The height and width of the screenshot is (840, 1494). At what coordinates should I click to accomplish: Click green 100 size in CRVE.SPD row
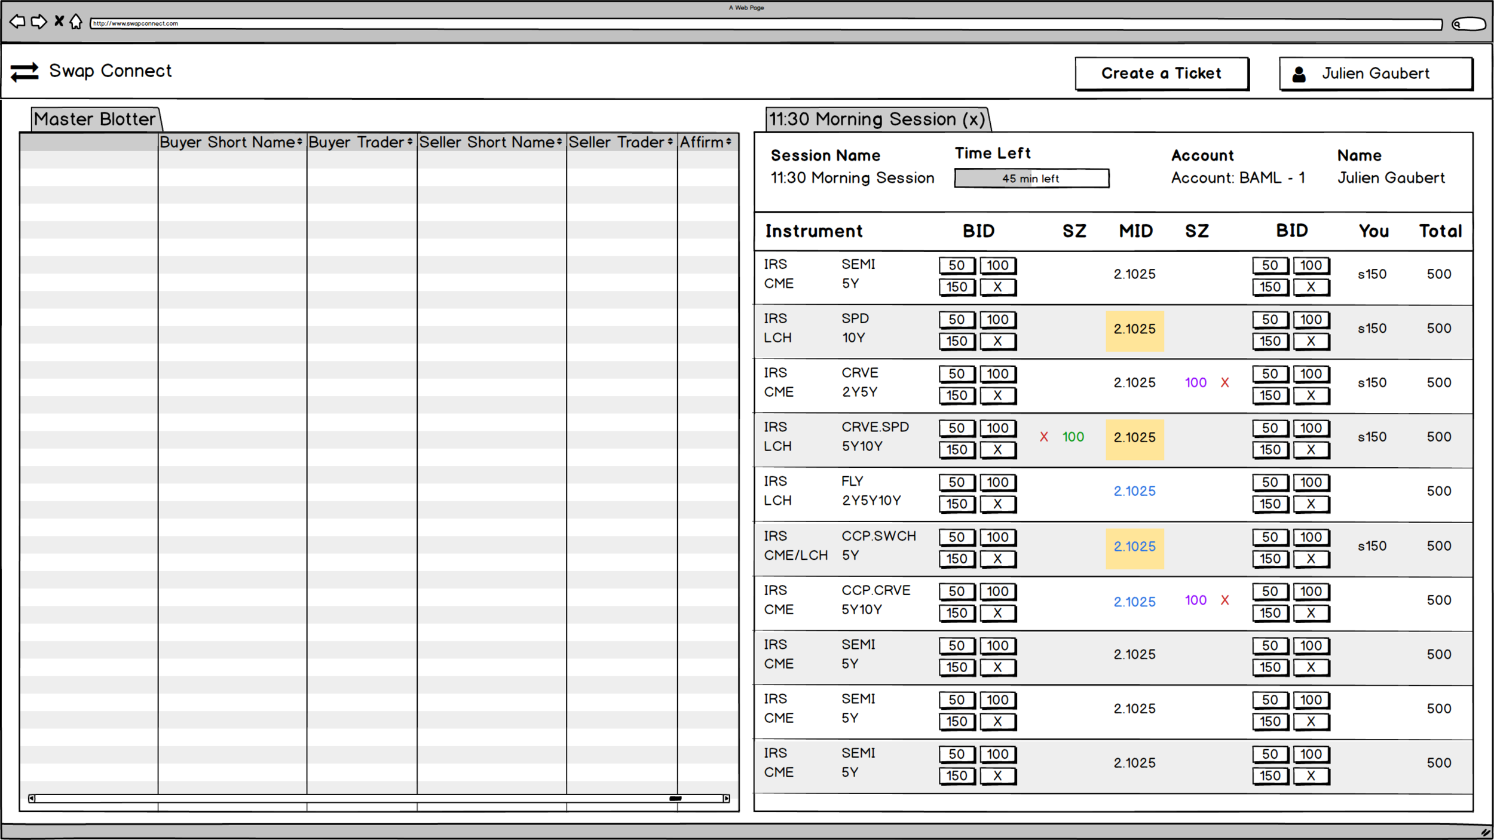tap(1073, 437)
